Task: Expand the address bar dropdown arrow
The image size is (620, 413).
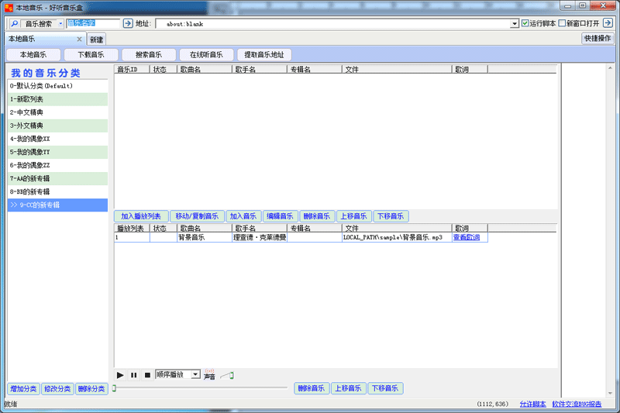Action: tap(514, 24)
